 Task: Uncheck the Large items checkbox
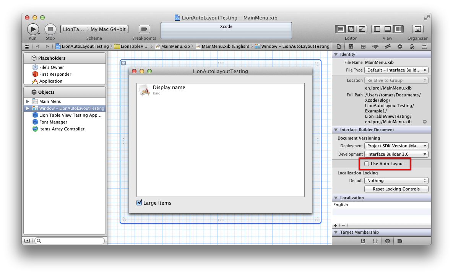(x=139, y=202)
